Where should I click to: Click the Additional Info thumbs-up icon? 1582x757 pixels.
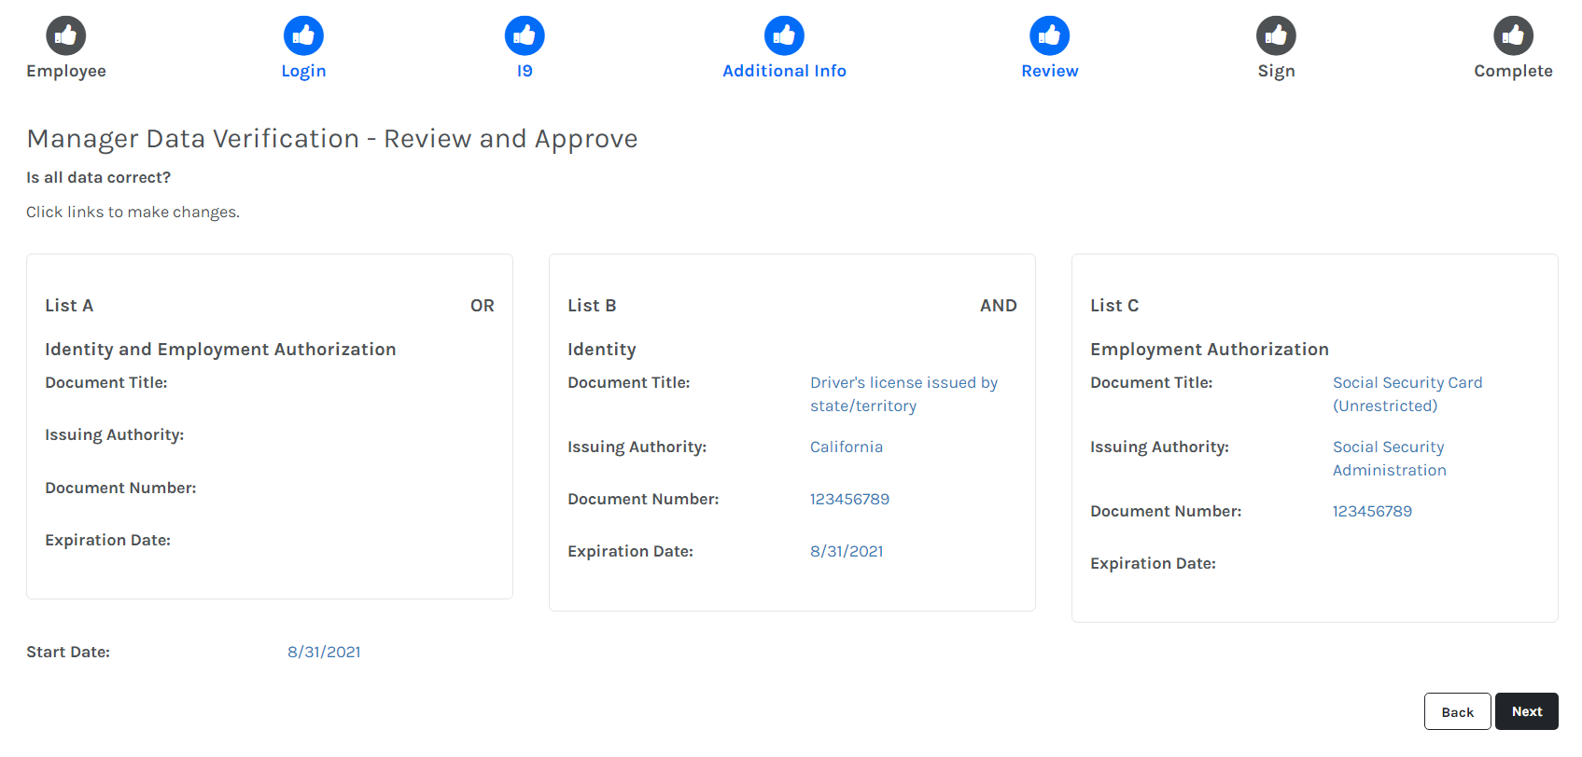[784, 35]
